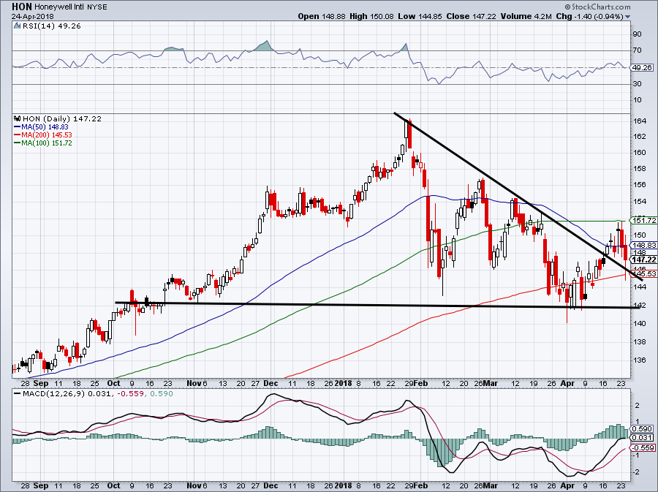This screenshot has width=658, height=492.
Task: Click the Dec label under the price panel
Action: tap(271, 383)
